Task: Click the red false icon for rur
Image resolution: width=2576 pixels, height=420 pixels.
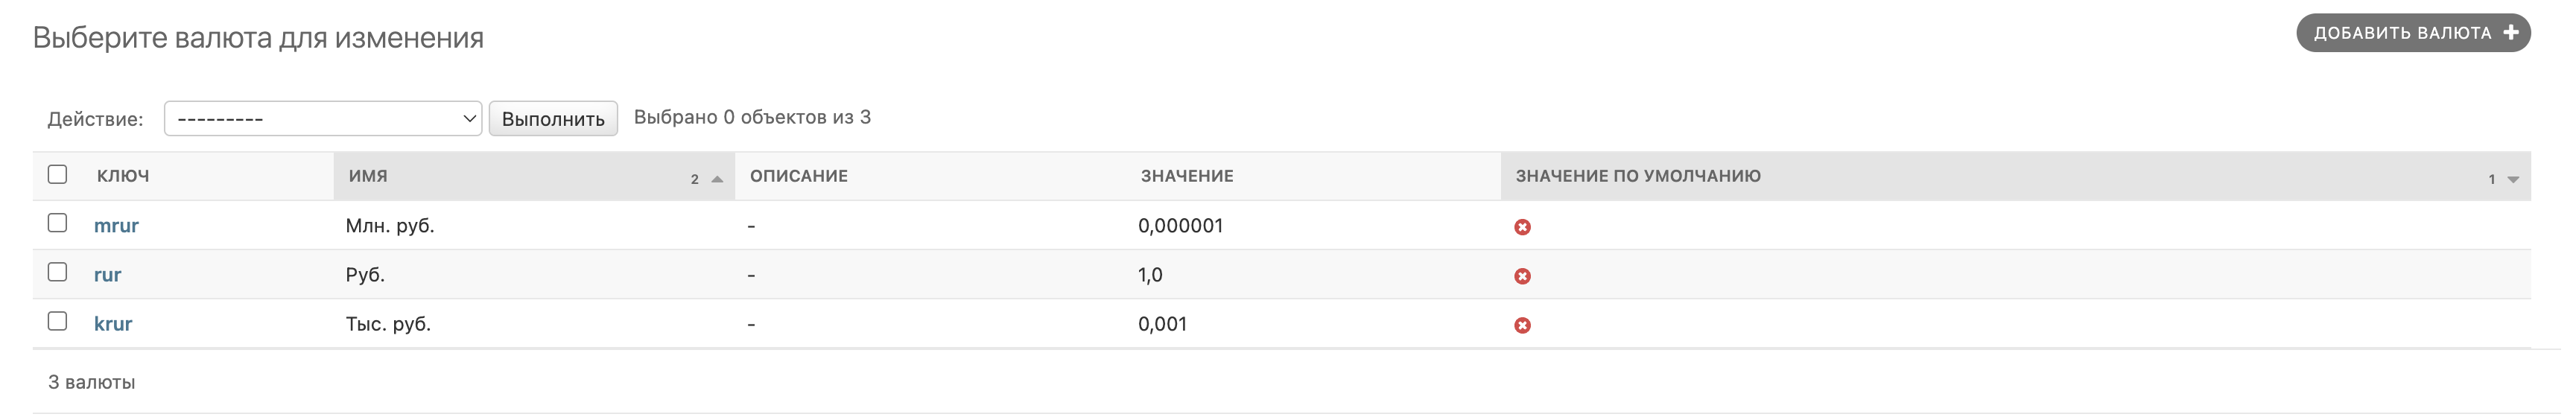Action: (x=1522, y=276)
